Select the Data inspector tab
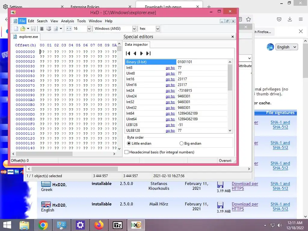Screen dimensions: 308x231 136,45
